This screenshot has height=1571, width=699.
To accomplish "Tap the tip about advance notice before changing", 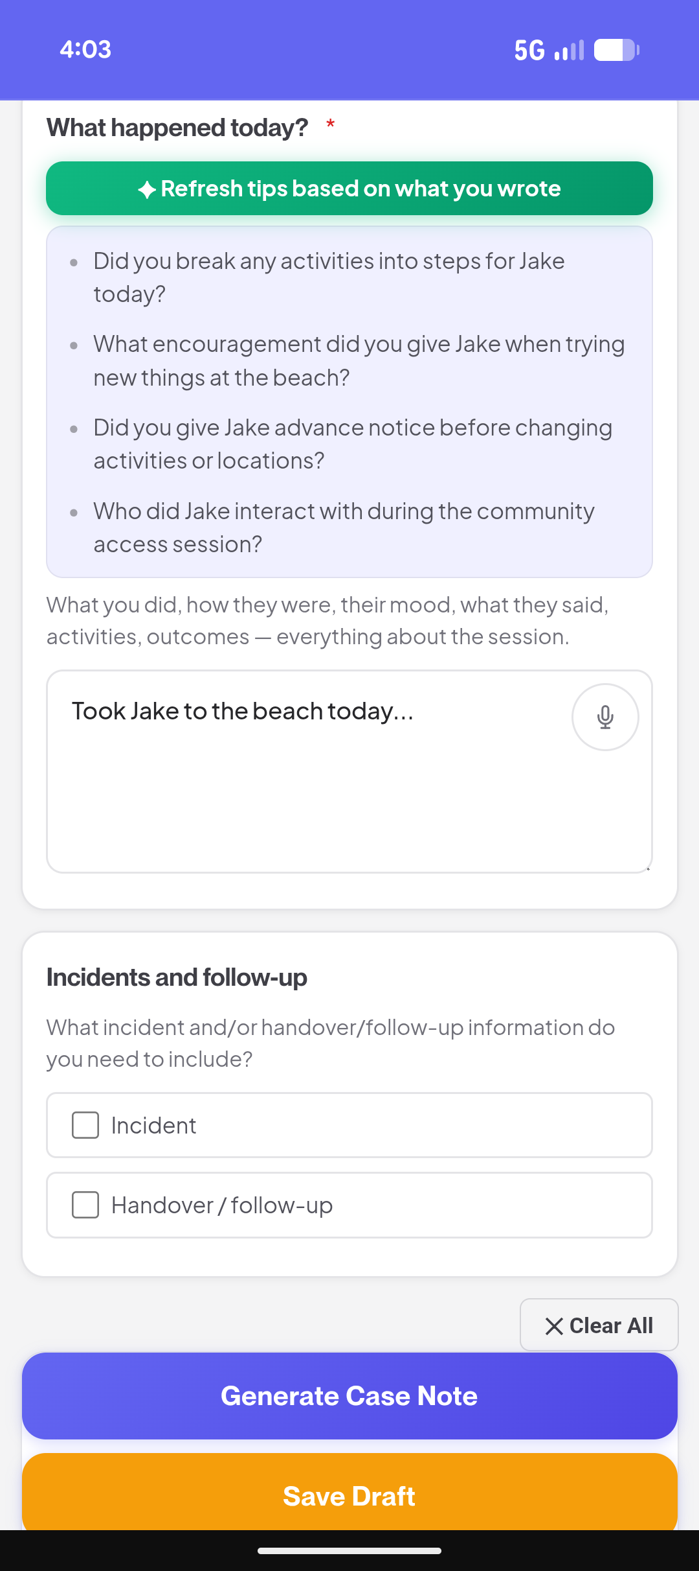I will point(352,444).
